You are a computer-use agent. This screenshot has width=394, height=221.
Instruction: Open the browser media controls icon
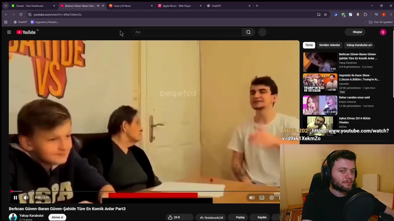[x=376, y=14]
